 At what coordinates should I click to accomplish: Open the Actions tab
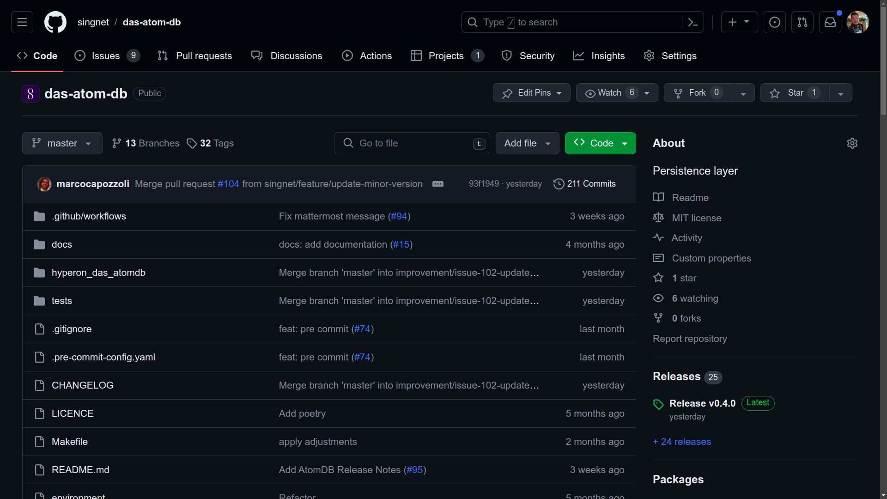coord(367,56)
